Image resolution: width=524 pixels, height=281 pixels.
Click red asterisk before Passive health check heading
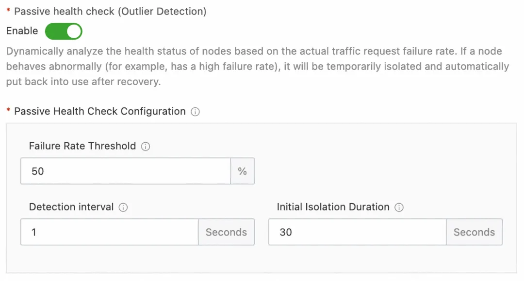(x=8, y=12)
